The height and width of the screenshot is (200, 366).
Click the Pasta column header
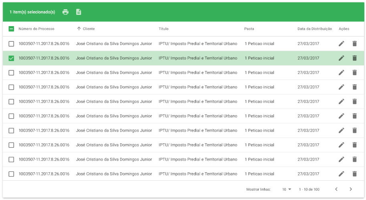point(249,29)
